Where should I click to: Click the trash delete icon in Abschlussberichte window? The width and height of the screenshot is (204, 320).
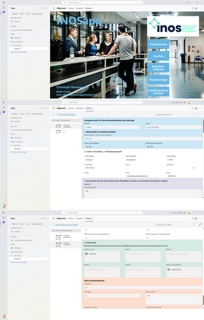point(193,225)
